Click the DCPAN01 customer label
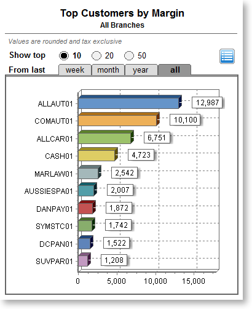The height and width of the screenshot is (309, 252). coord(56,244)
